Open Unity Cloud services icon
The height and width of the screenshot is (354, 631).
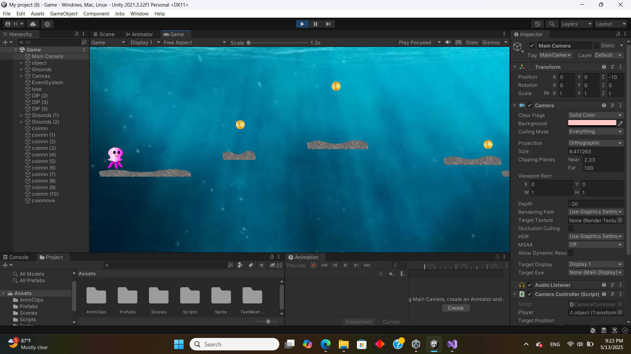33,24
